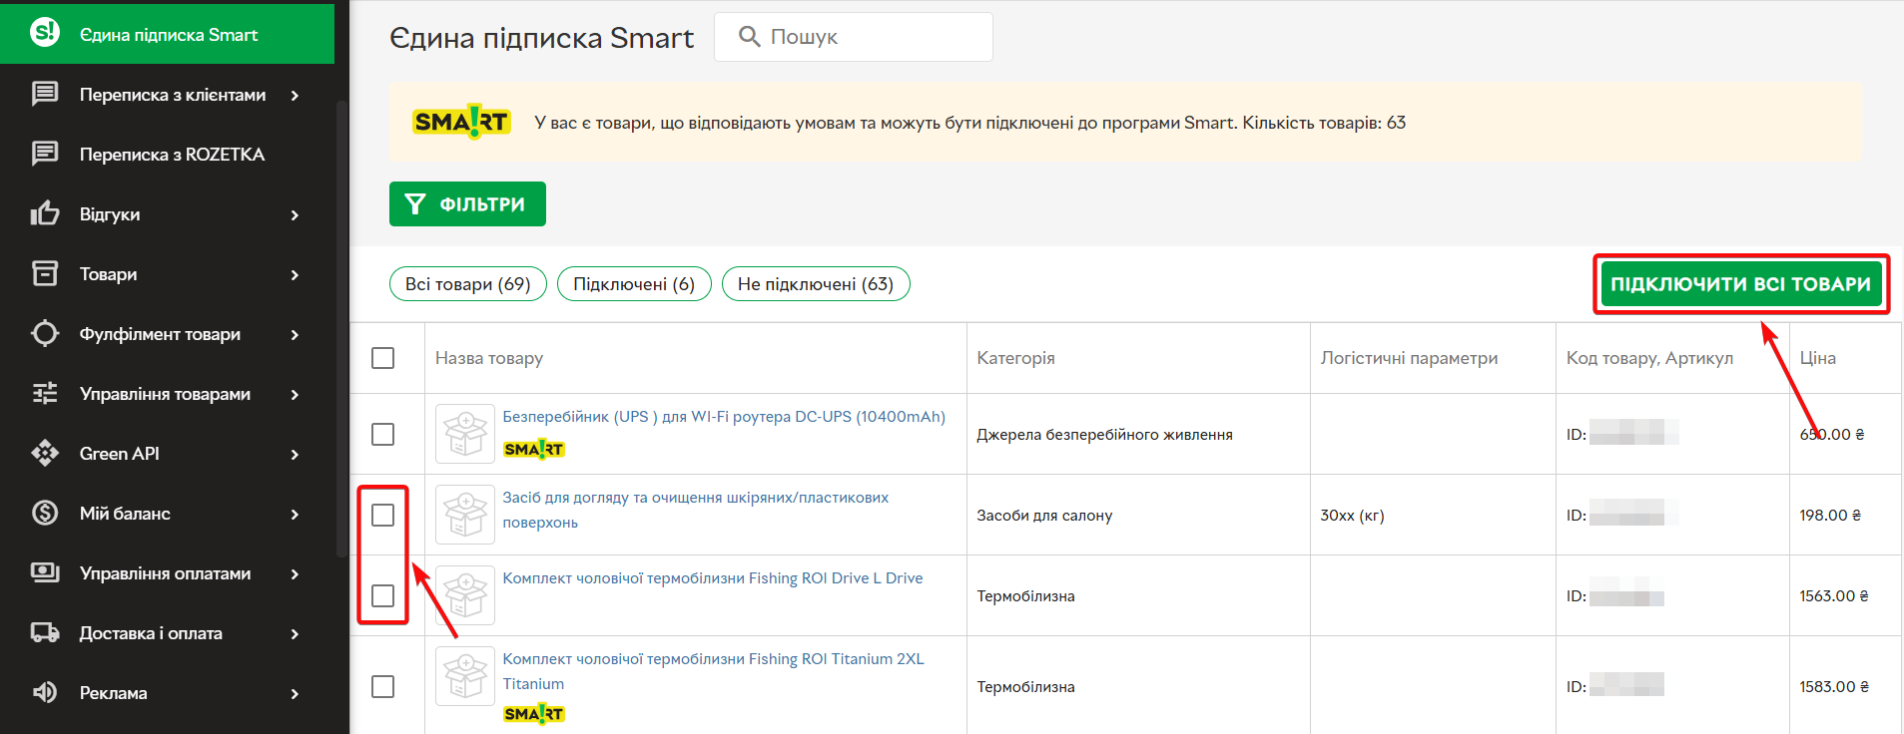
Task: Expand the Управління оплатами chevron
Action: (x=295, y=573)
